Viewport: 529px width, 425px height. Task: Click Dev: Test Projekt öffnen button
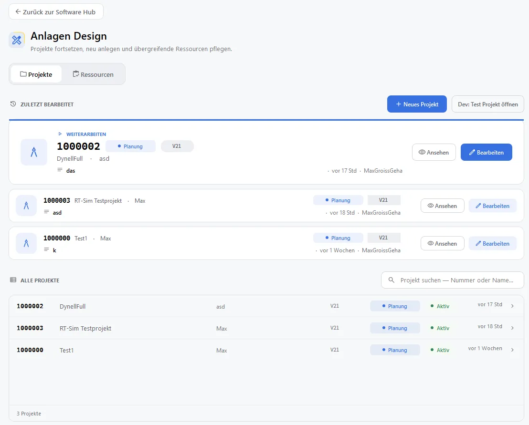[x=488, y=104]
